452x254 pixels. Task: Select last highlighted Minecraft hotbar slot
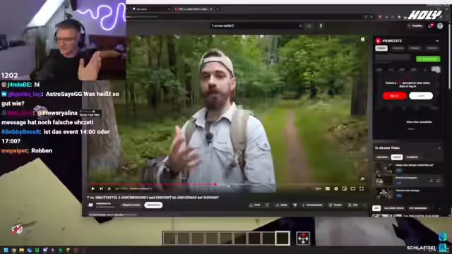pyautogui.click(x=282, y=238)
